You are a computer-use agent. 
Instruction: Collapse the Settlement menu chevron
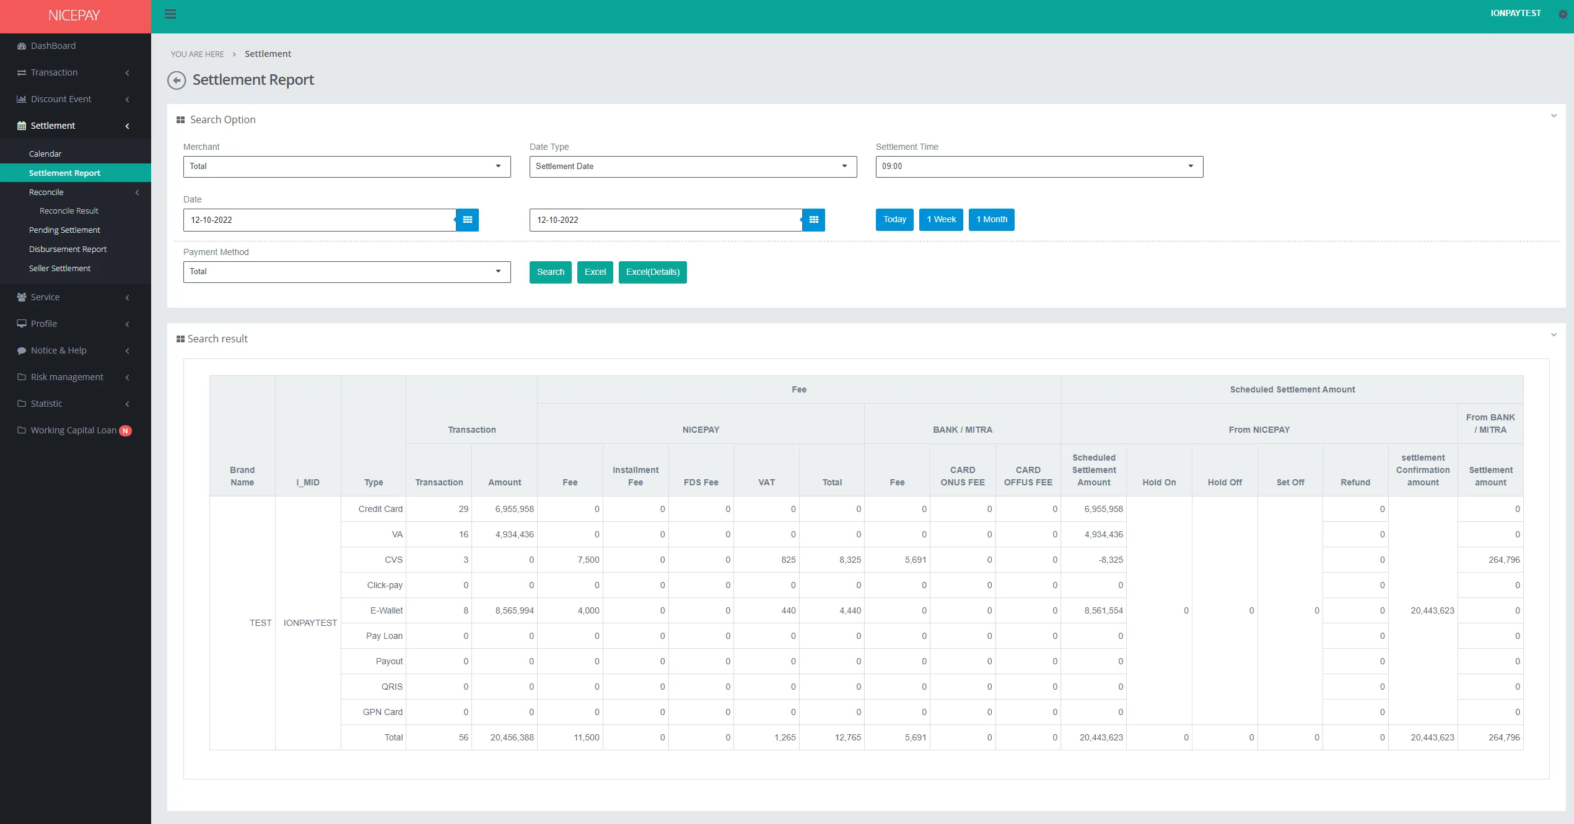(128, 126)
